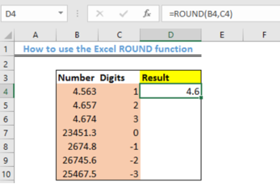Select cell containing 2674.8
280x184 pixels.
click(77, 146)
